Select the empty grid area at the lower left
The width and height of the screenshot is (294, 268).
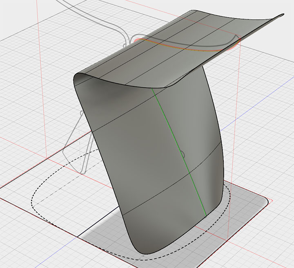click(x=28, y=243)
